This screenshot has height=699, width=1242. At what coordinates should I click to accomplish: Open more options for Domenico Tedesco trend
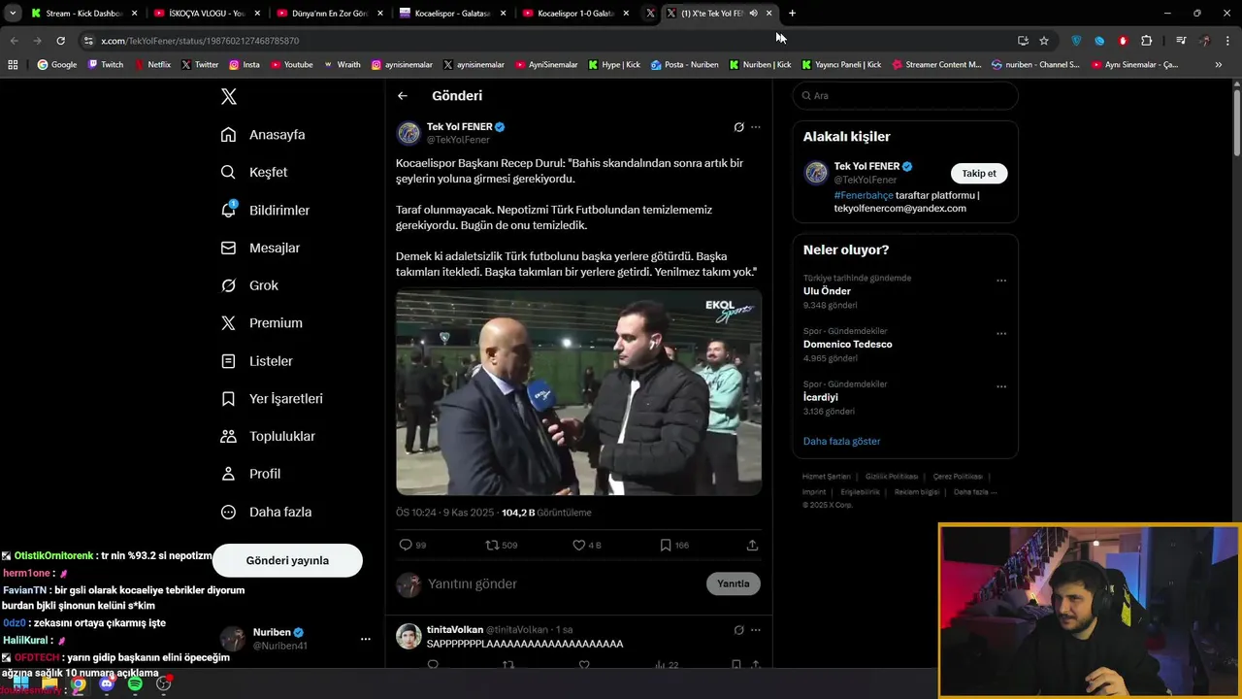[1001, 334]
